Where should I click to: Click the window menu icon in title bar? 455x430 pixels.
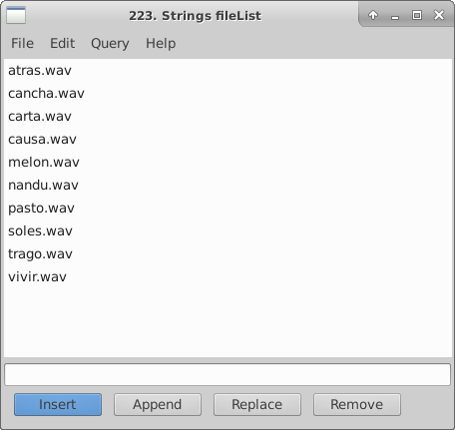[16, 15]
